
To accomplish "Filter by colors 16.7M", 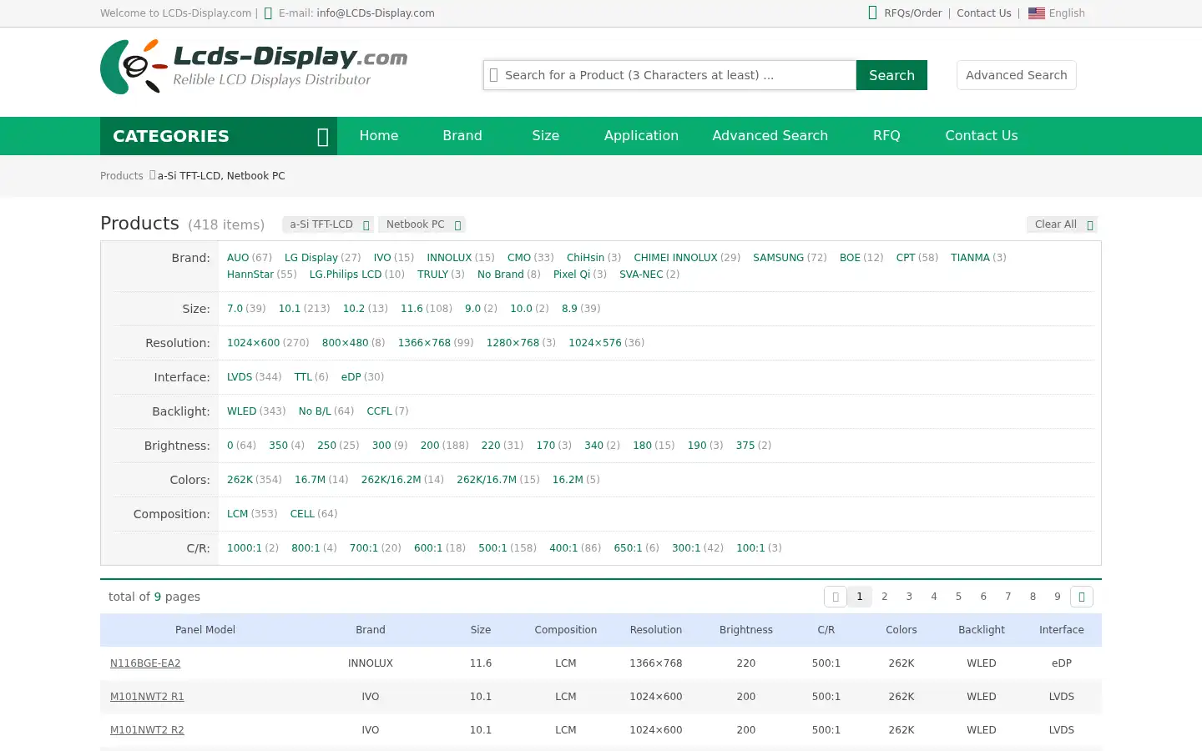I will (310, 480).
